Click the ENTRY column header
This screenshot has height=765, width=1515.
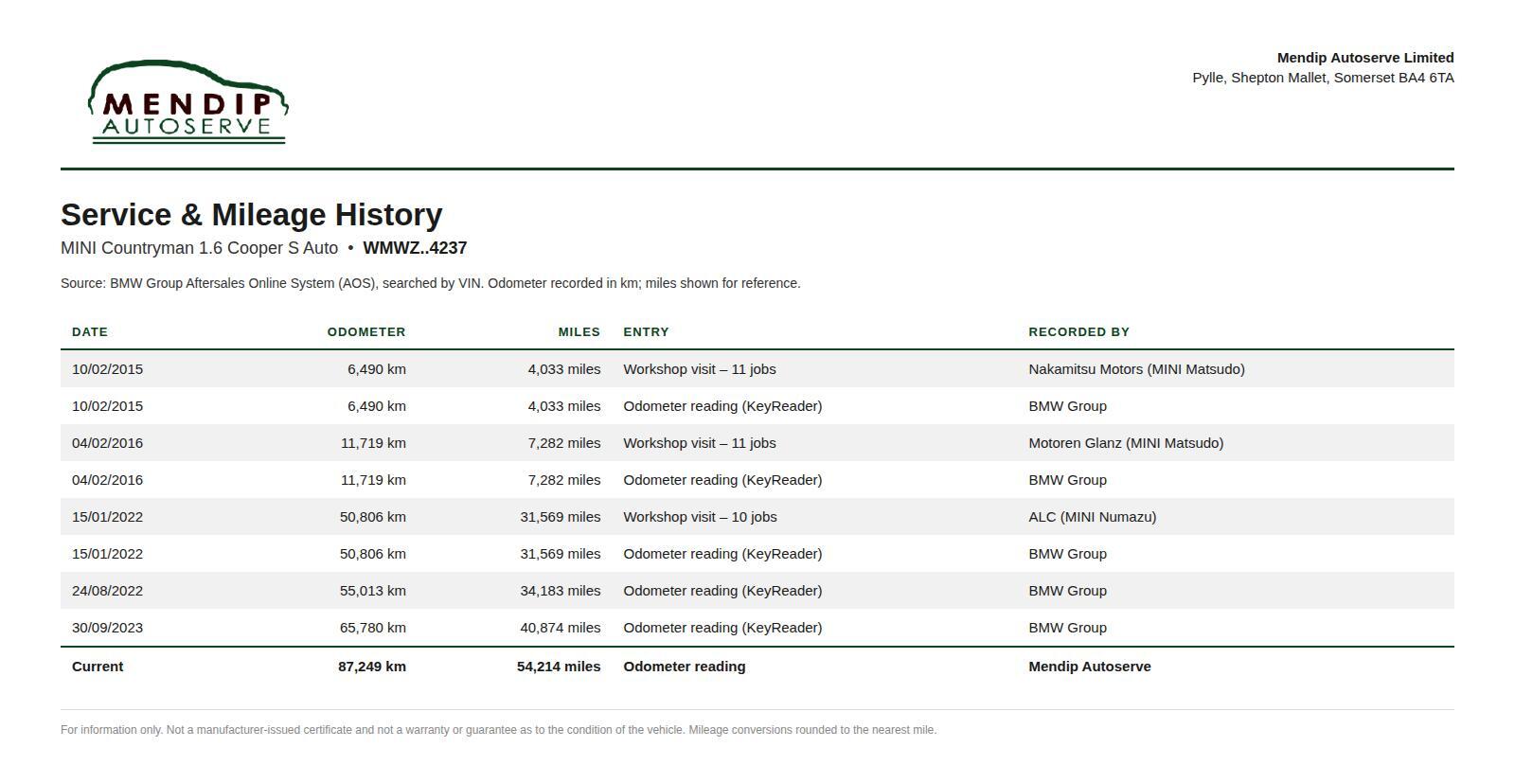(646, 332)
